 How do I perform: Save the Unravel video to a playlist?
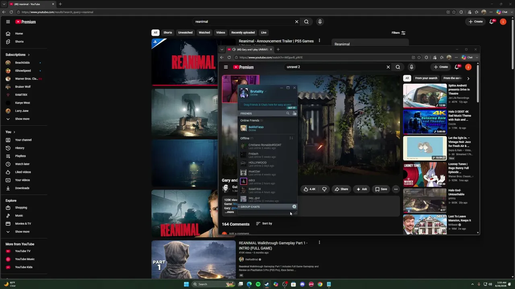381,189
